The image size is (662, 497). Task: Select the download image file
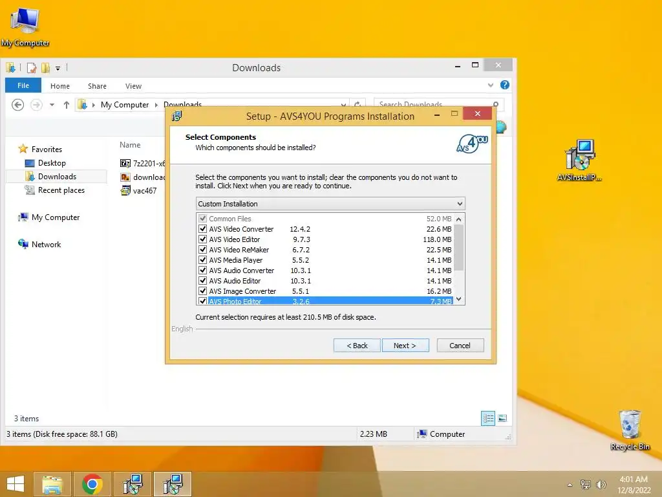tap(143, 177)
